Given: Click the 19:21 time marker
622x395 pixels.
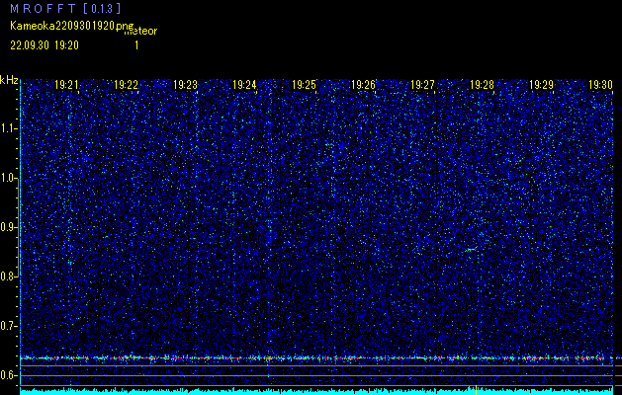Looking at the screenshot, I should point(66,85).
